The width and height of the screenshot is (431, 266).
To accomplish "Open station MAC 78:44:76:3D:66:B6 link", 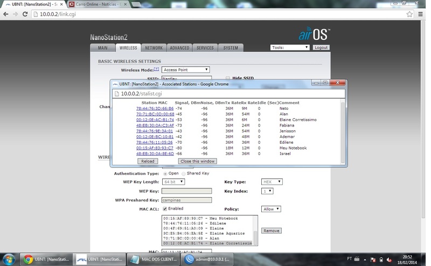I will (155, 109).
